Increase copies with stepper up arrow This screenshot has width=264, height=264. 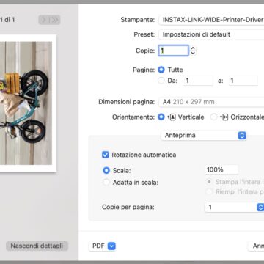[x=193, y=48]
